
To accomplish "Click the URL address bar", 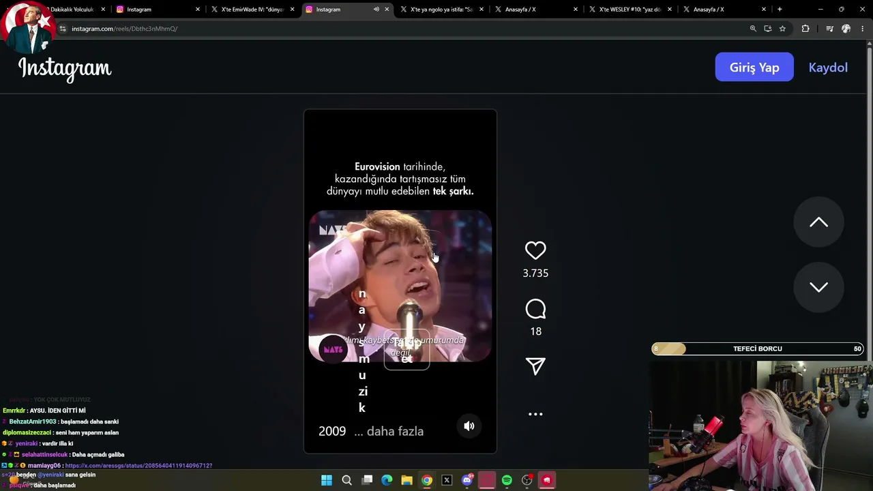I will point(402,29).
